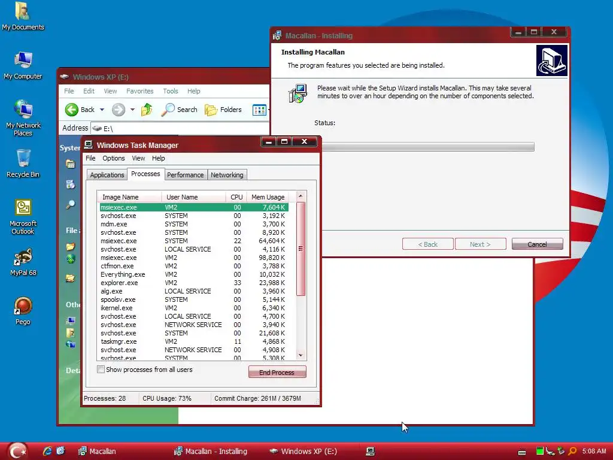Click the keyboard icon in system tray

click(x=522, y=452)
